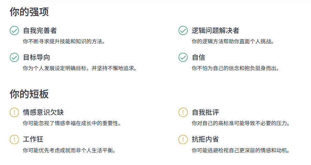Image resolution: width=311 pixels, height=165 pixels.
Task: Click the exclamation icon next to 抗拒内省
Action: (183, 139)
